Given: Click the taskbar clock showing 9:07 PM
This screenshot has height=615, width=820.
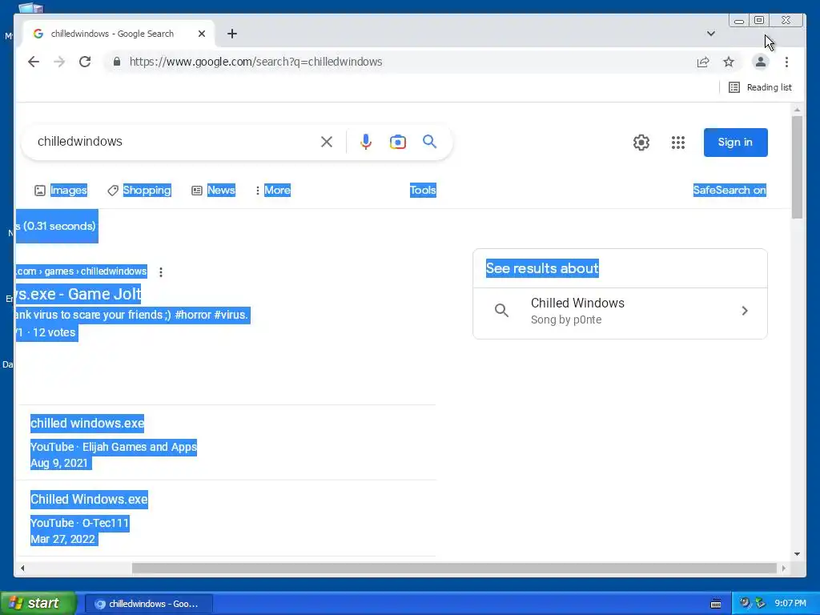Looking at the screenshot, I should click(790, 604).
